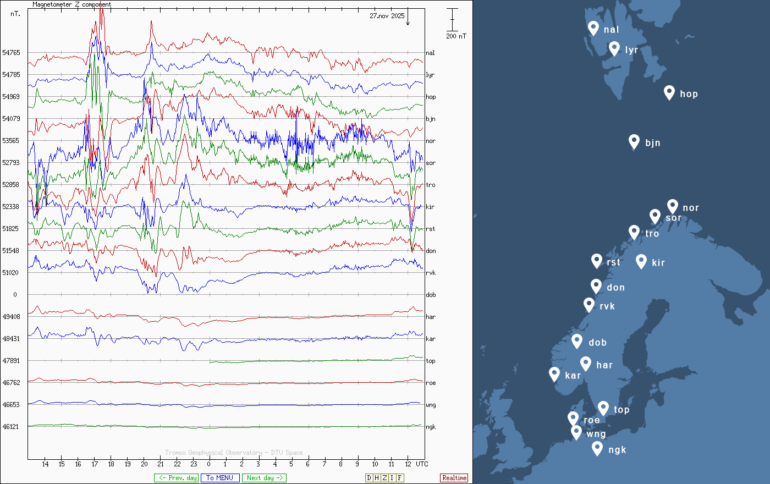Select the rst station map pin
The image size is (770, 484).
(x=597, y=261)
